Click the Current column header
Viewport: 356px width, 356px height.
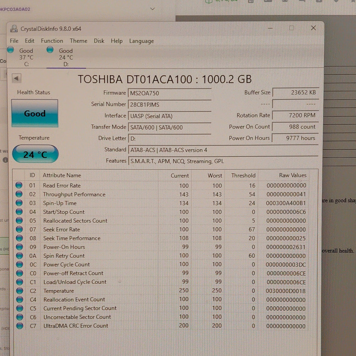(179, 176)
